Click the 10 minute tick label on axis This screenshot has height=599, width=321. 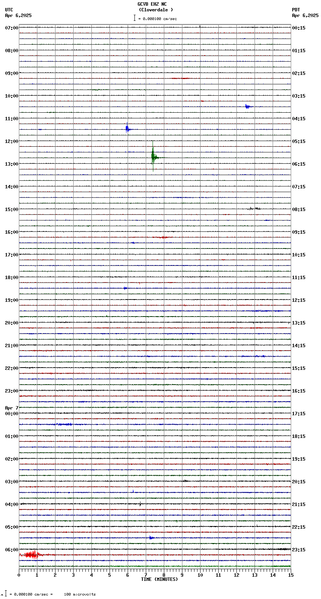click(x=200, y=575)
